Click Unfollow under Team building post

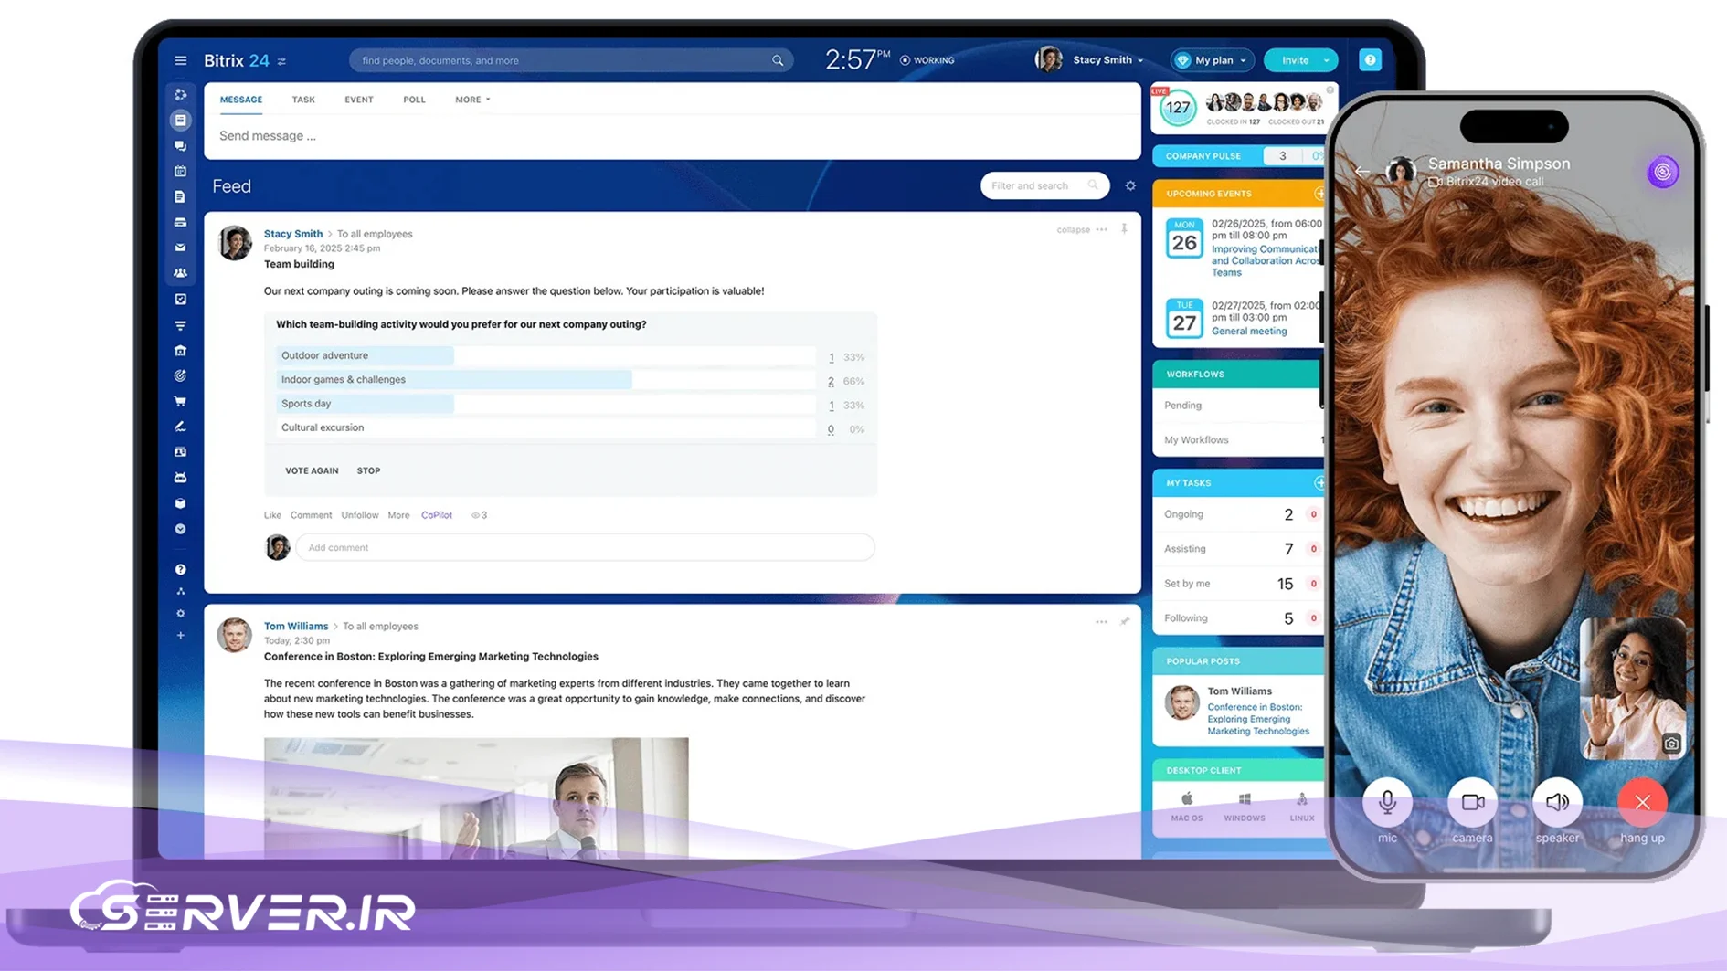click(359, 515)
